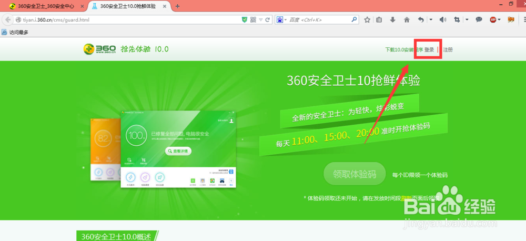
Task: Click the undo arrow toolbar icon
Action: click(x=421, y=20)
